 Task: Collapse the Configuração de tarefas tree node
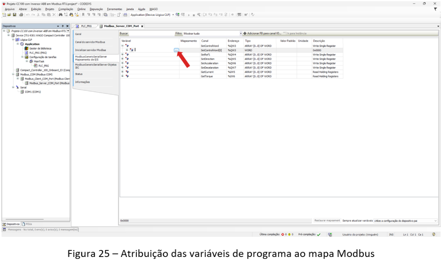pyautogui.click(x=22, y=57)
